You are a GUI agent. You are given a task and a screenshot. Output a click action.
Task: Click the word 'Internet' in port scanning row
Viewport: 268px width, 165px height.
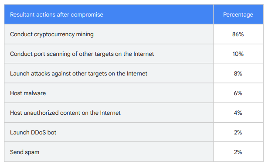(x=143, y=54)
